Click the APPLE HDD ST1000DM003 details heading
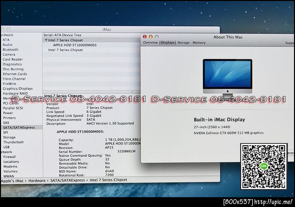This screenshot has height=207, width=295. [x=80, y=132]
